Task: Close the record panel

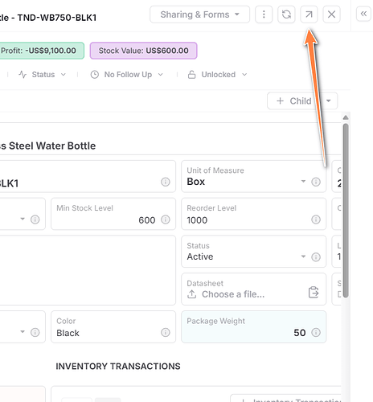Action: (x=331, y=14)
